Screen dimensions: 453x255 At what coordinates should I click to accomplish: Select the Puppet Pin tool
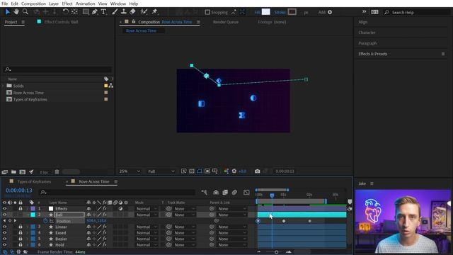click(154, 12)
